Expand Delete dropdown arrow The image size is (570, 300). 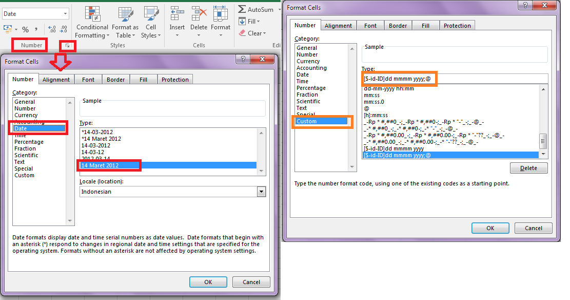point(199,35)
